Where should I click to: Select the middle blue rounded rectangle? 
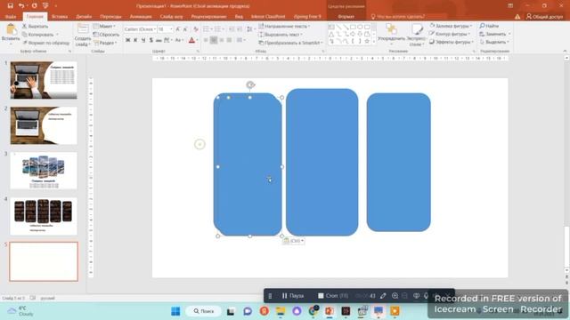[x=322, y=162]
